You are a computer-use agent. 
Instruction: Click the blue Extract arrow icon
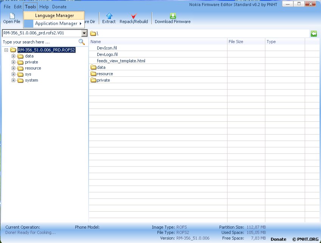pyautogui.click(x=109, y=16)
